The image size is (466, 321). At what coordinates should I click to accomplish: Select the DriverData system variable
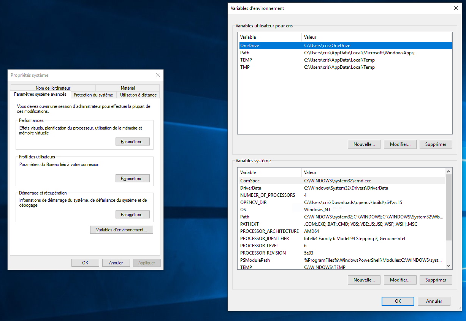point(342,188)
